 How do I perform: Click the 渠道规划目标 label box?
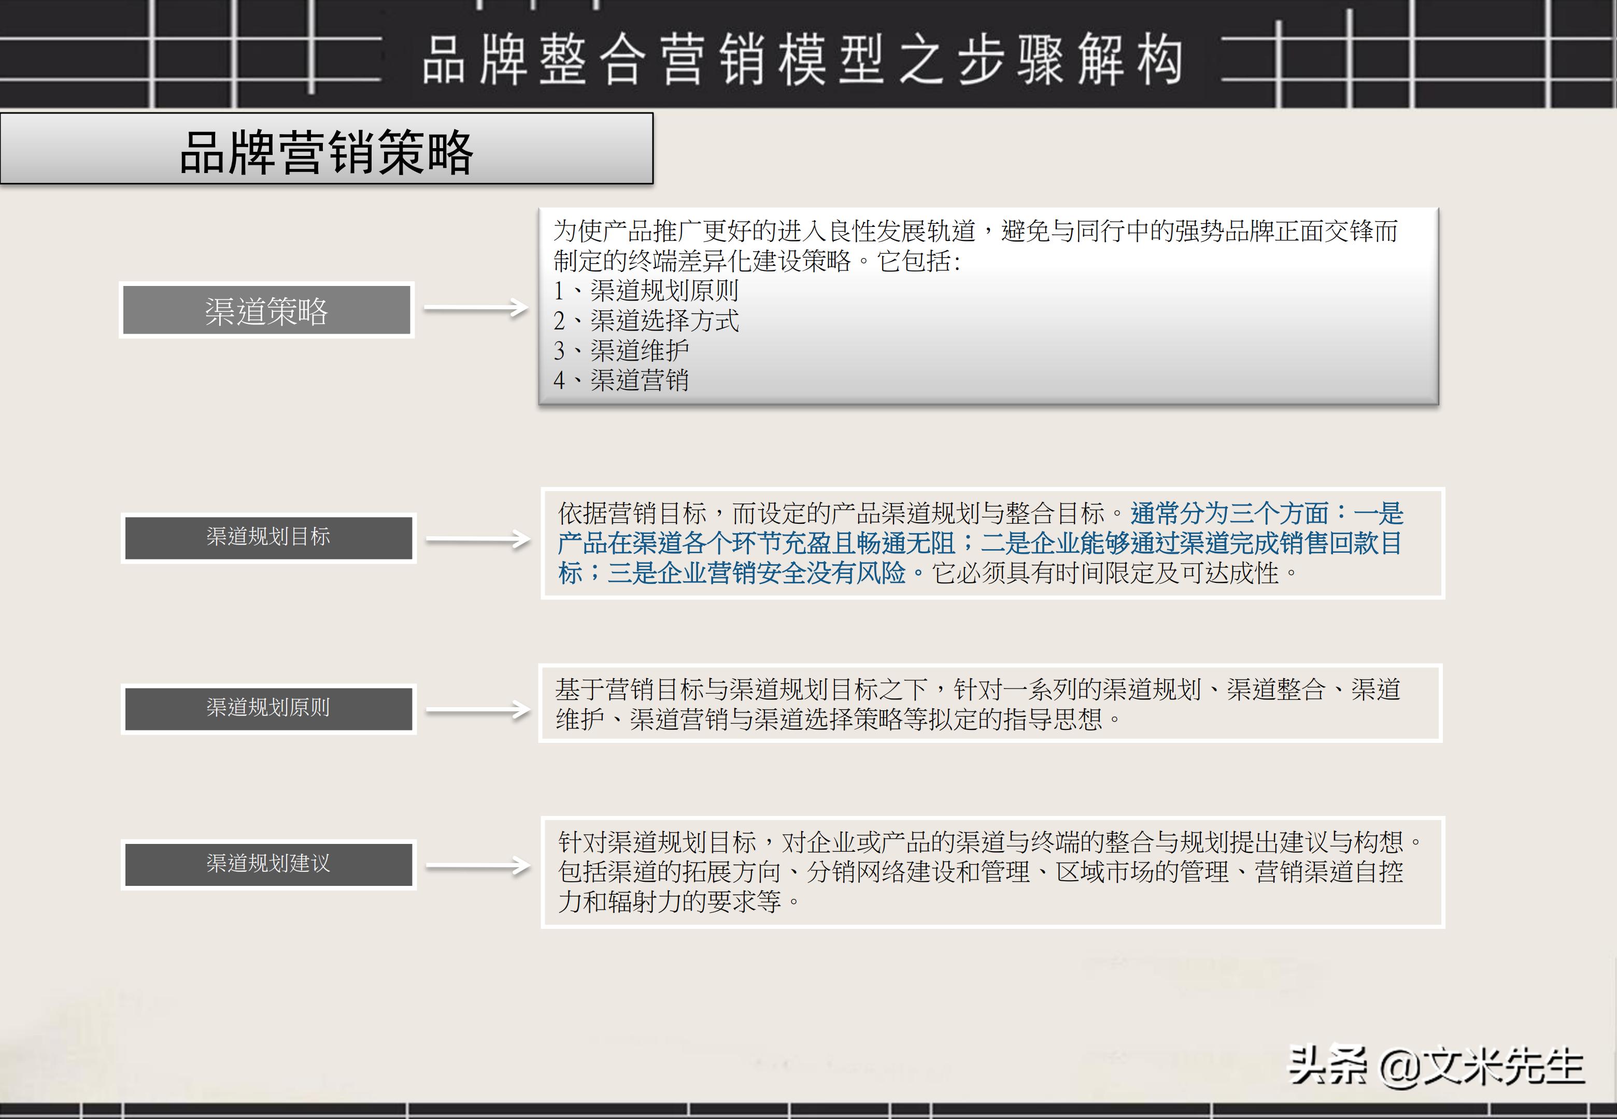(x=268, y=538)
